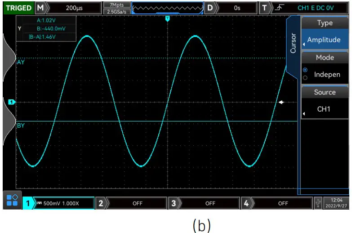This screenshot has width=352, height=233.
Task: Click the D delay label icon
Action: (210, 8)
